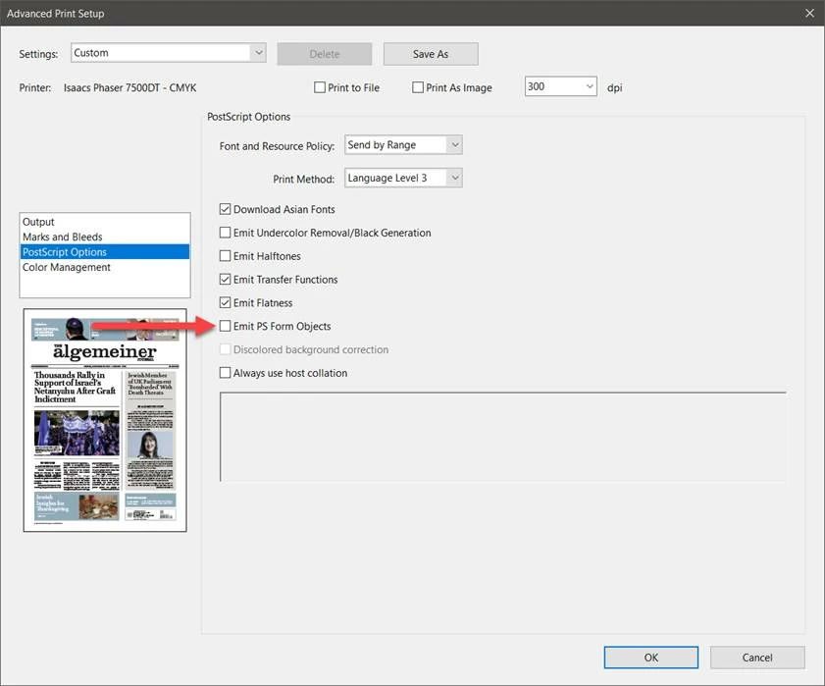The width and height of the screenshot is (825, 686).
Task: Click Cancel to discard changes
Action: 757,658
